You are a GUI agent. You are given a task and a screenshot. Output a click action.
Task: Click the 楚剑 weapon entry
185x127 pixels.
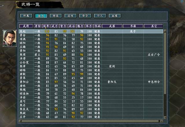tap(112, 66)
